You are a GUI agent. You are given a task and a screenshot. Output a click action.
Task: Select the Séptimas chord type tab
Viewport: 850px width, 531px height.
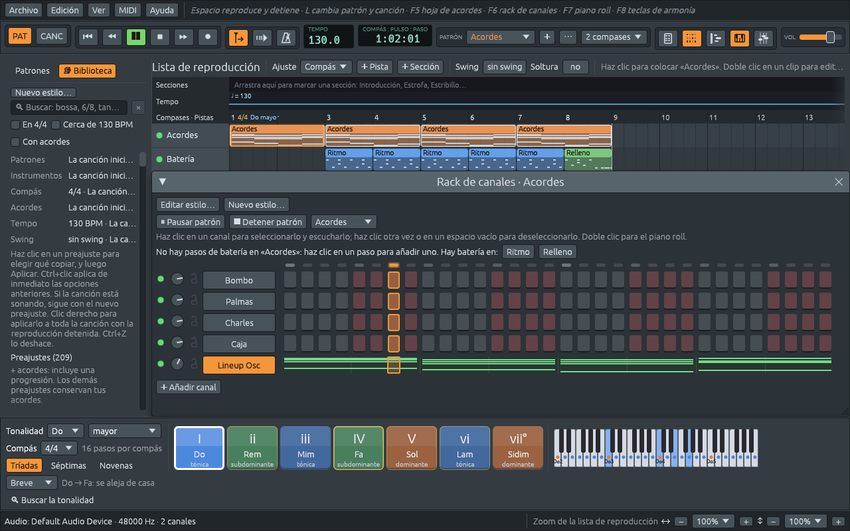click(x=68, y=466)
